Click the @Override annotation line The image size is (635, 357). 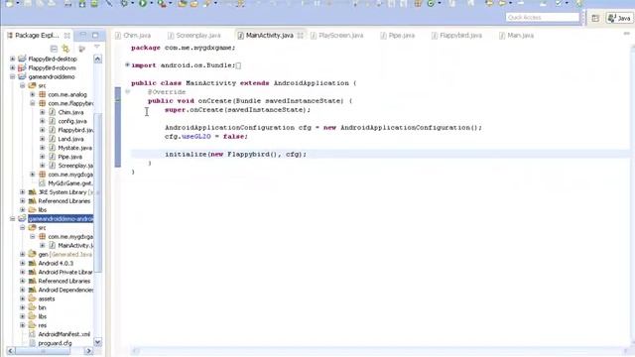(x=167, y=92)
